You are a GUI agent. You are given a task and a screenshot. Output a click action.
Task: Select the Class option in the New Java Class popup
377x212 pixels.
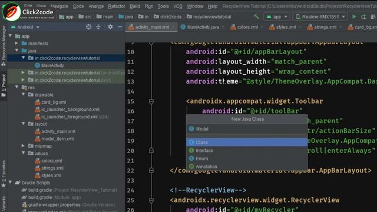point(247,143)
